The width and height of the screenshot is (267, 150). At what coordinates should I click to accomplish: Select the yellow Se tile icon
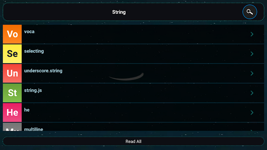coord(12,54)
